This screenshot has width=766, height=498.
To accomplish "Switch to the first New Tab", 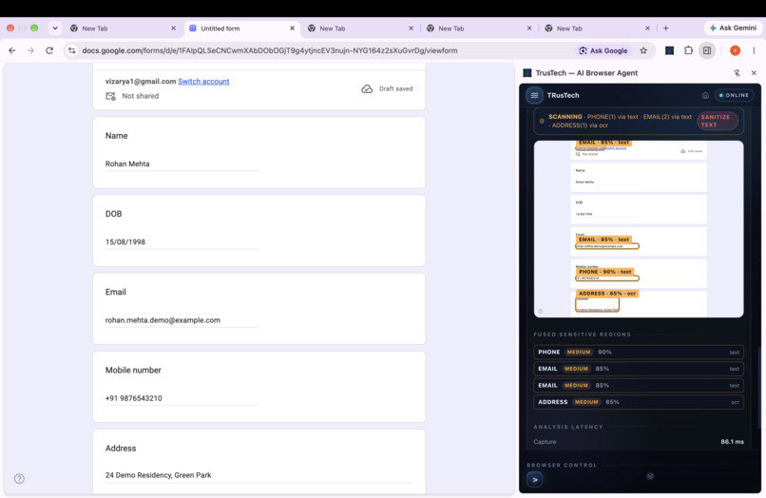I will pyautogui.click(x=123, y=29).
